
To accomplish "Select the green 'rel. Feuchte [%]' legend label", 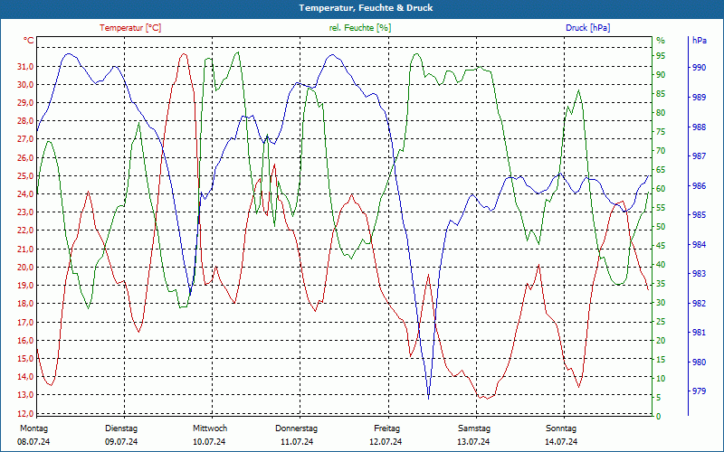I will coord(359,28).
